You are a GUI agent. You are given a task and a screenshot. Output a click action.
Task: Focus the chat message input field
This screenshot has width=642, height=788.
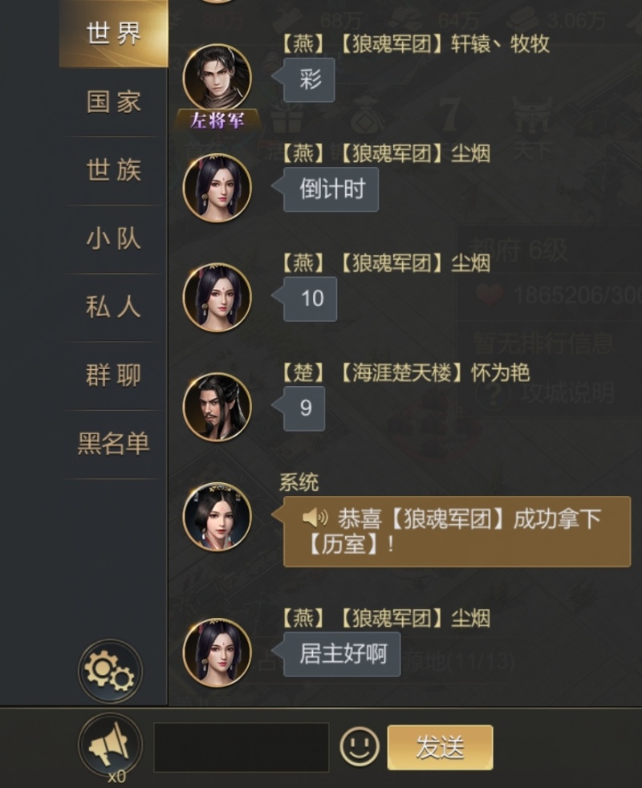(242, 747)
